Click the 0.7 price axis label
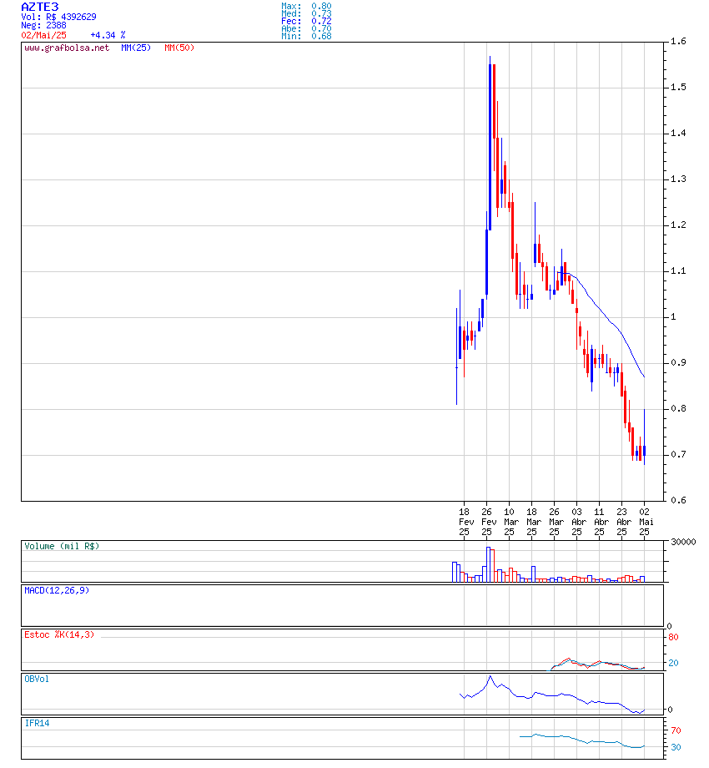The width and height of the screenshot is (709, 768). coord(678,454)
